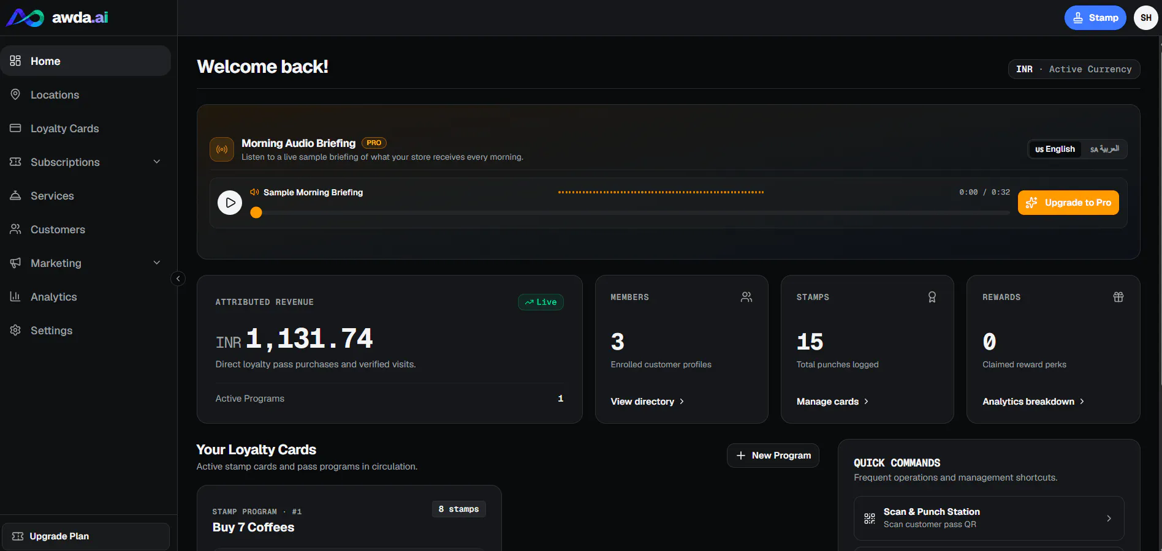Click the QR code icon for Scan & Punch Station

[x=870, y=519]
